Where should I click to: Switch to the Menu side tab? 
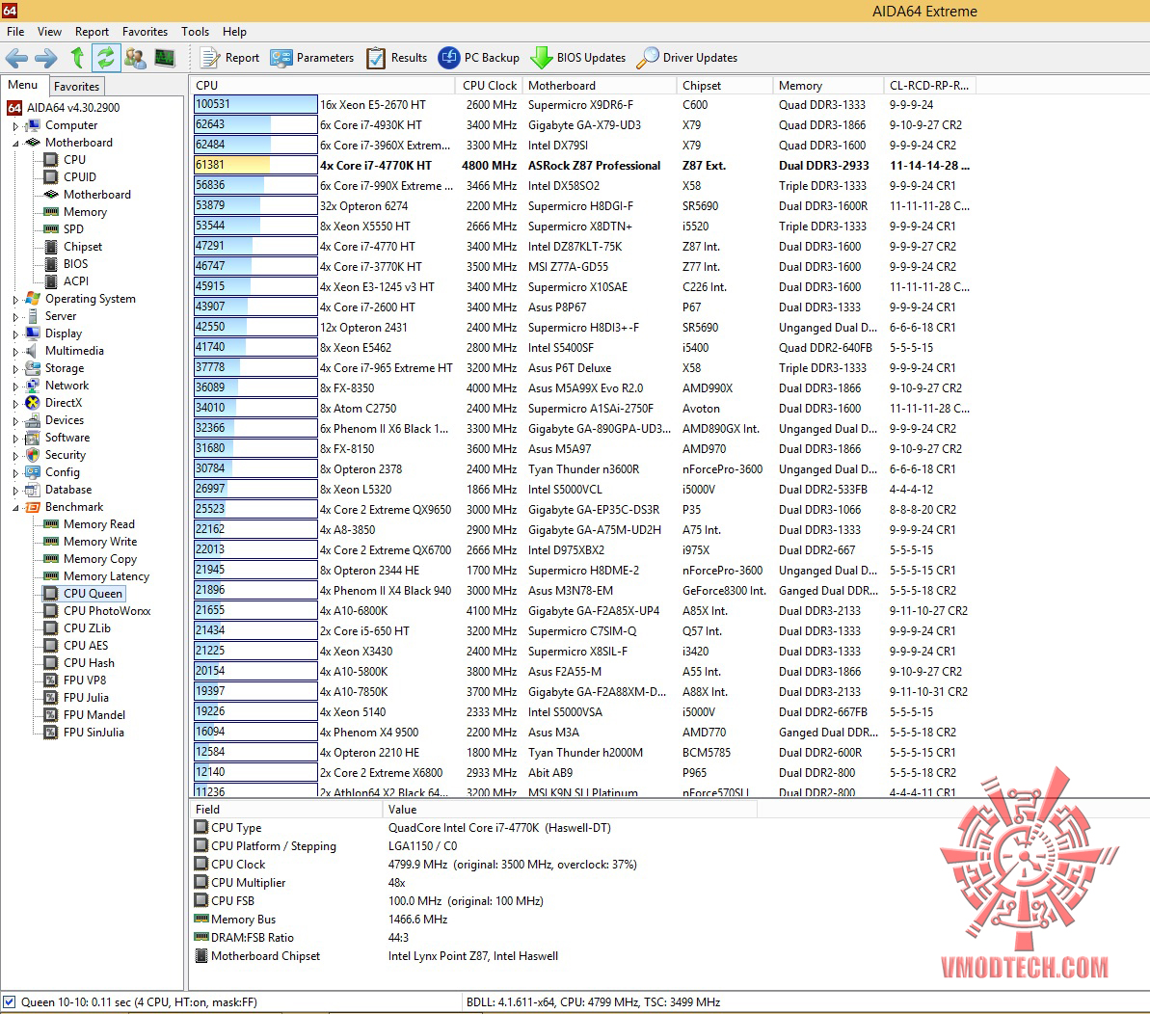coord(23,85)
